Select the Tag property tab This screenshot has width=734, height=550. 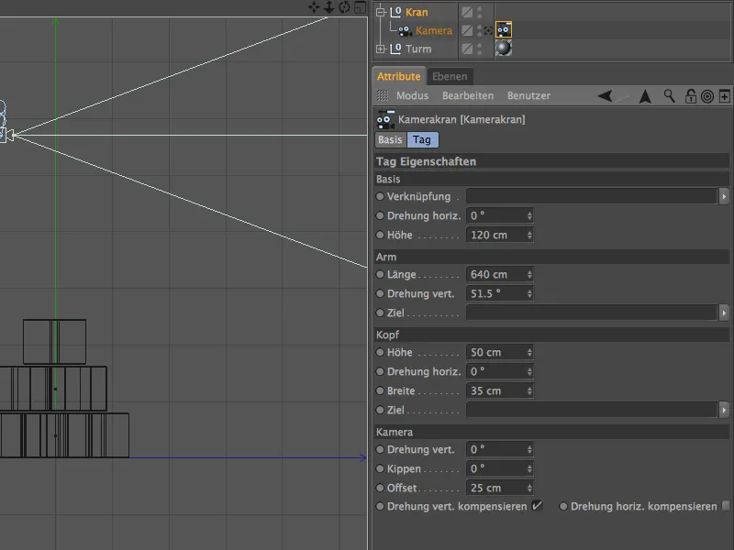(x=422, y=140)
